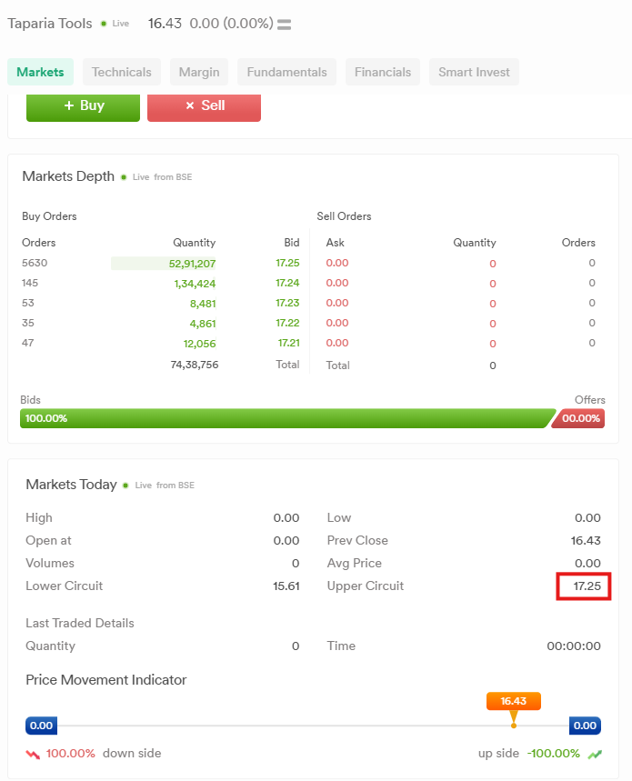Click bid price 17.21
The width and height of the screenshot is (632, 781).
289,343
